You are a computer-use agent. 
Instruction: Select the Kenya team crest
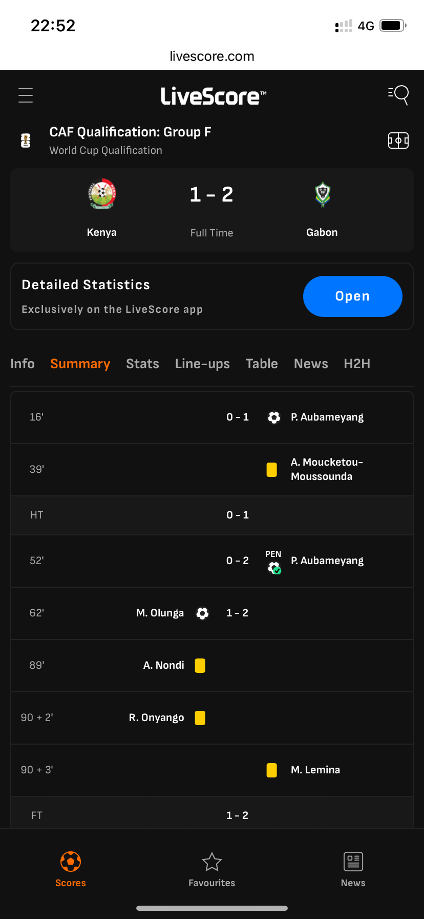pyautogui.click(x=102, y=194)
